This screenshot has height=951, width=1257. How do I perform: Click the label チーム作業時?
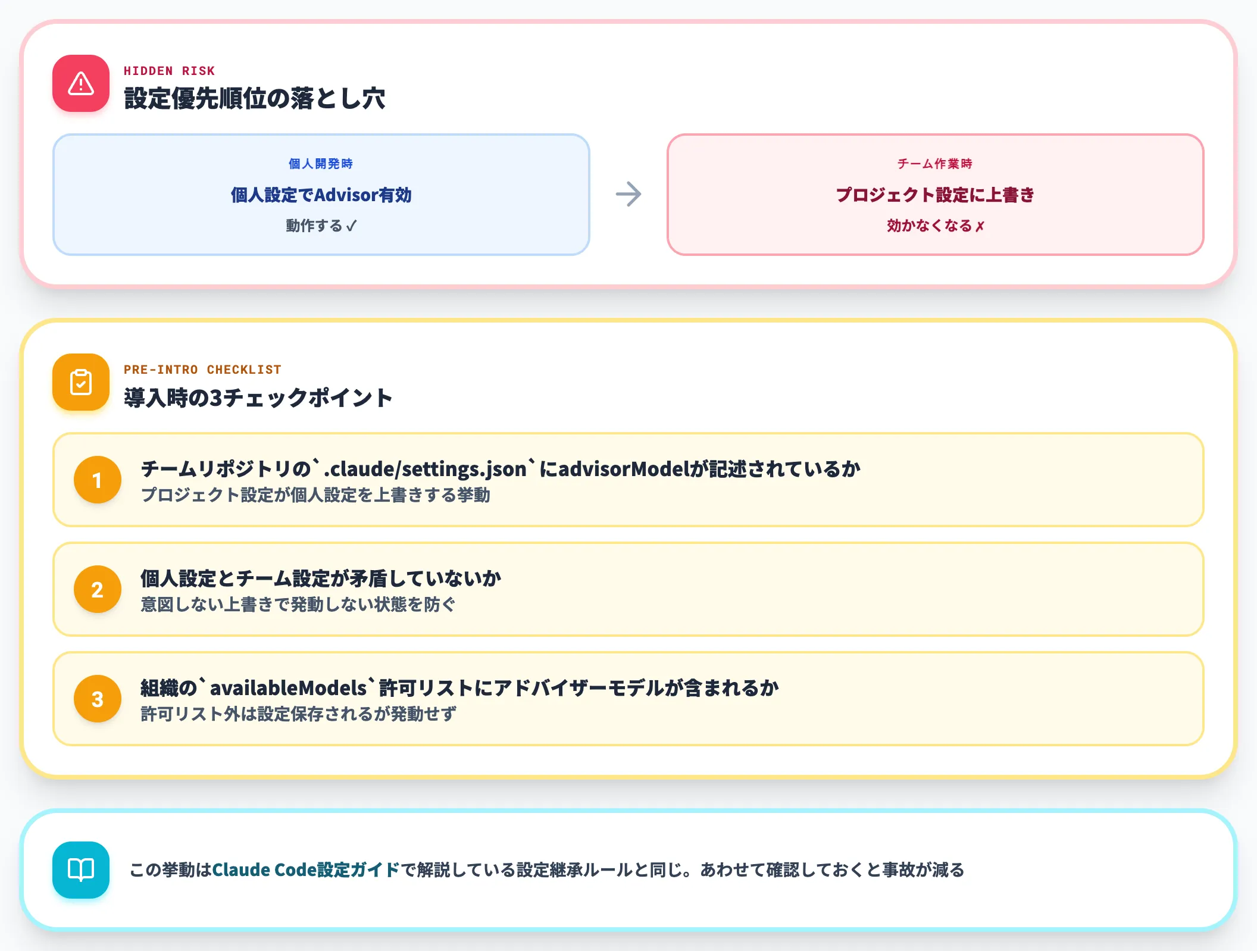pos(935,164)
